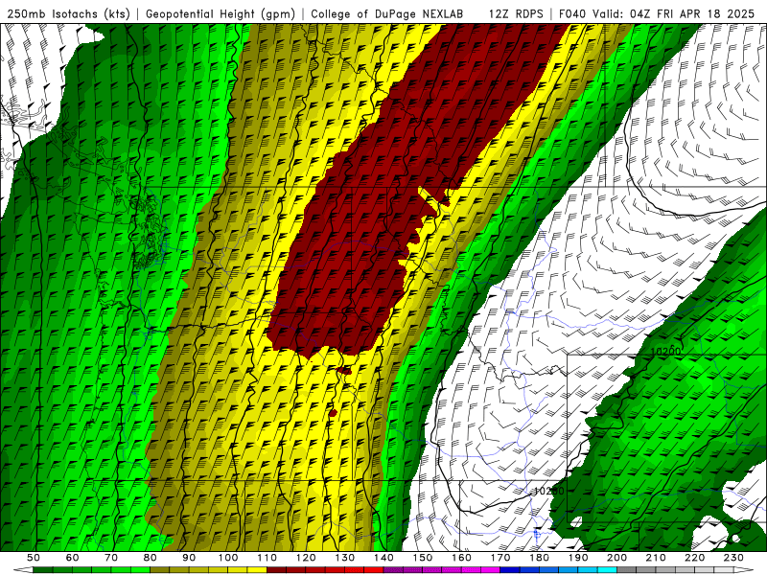
Task: Select the magenta swatch just before 170
Action: [491, 569]
